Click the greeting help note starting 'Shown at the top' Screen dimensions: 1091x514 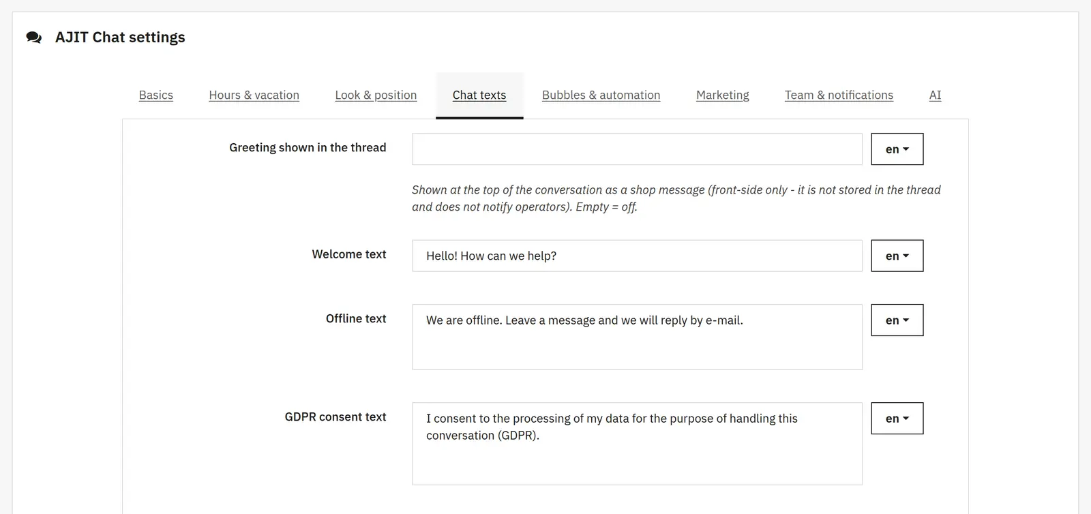676,198
